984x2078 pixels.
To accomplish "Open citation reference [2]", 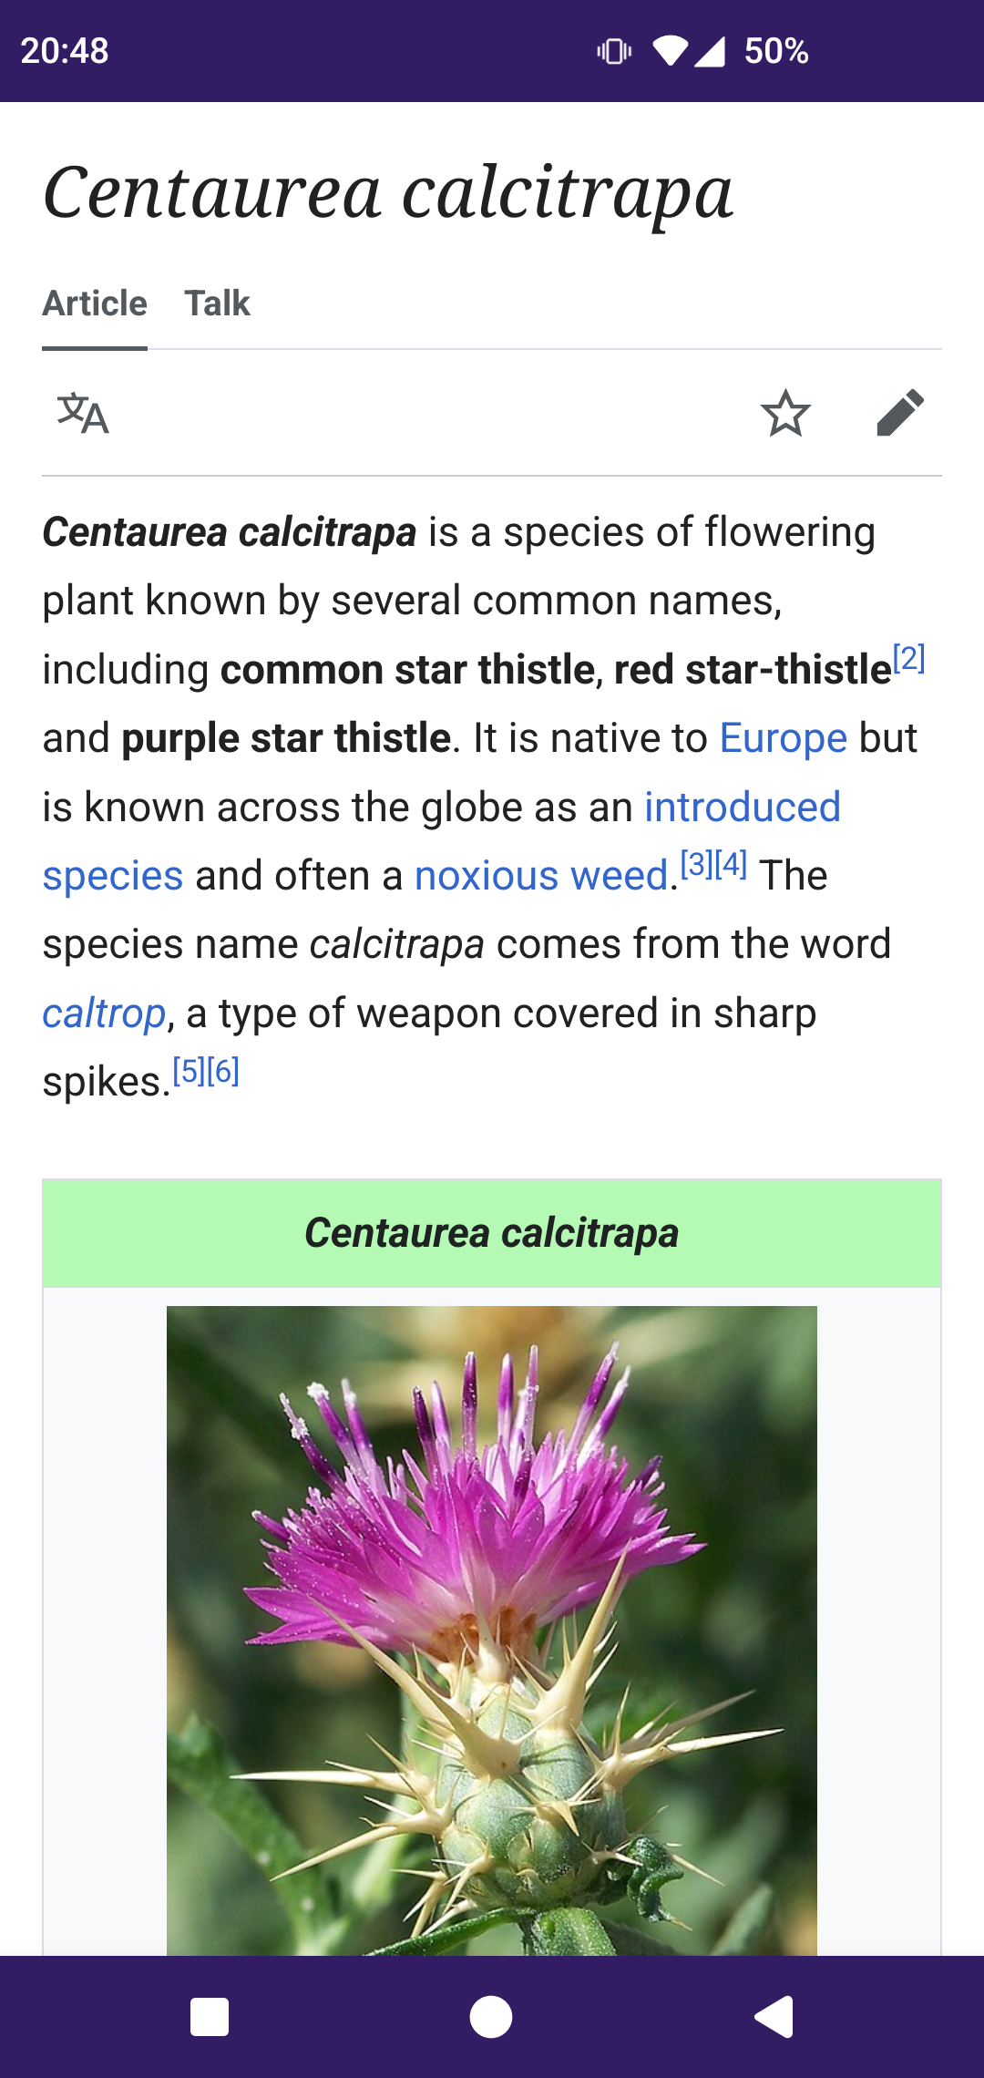I will tap(909, 657).
